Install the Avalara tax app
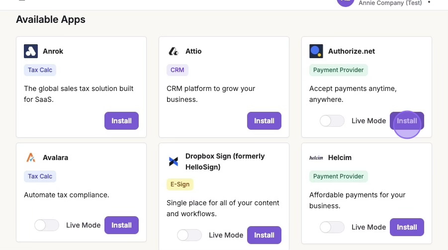This screenshot has height=250, width=448. tap(121, 225)
